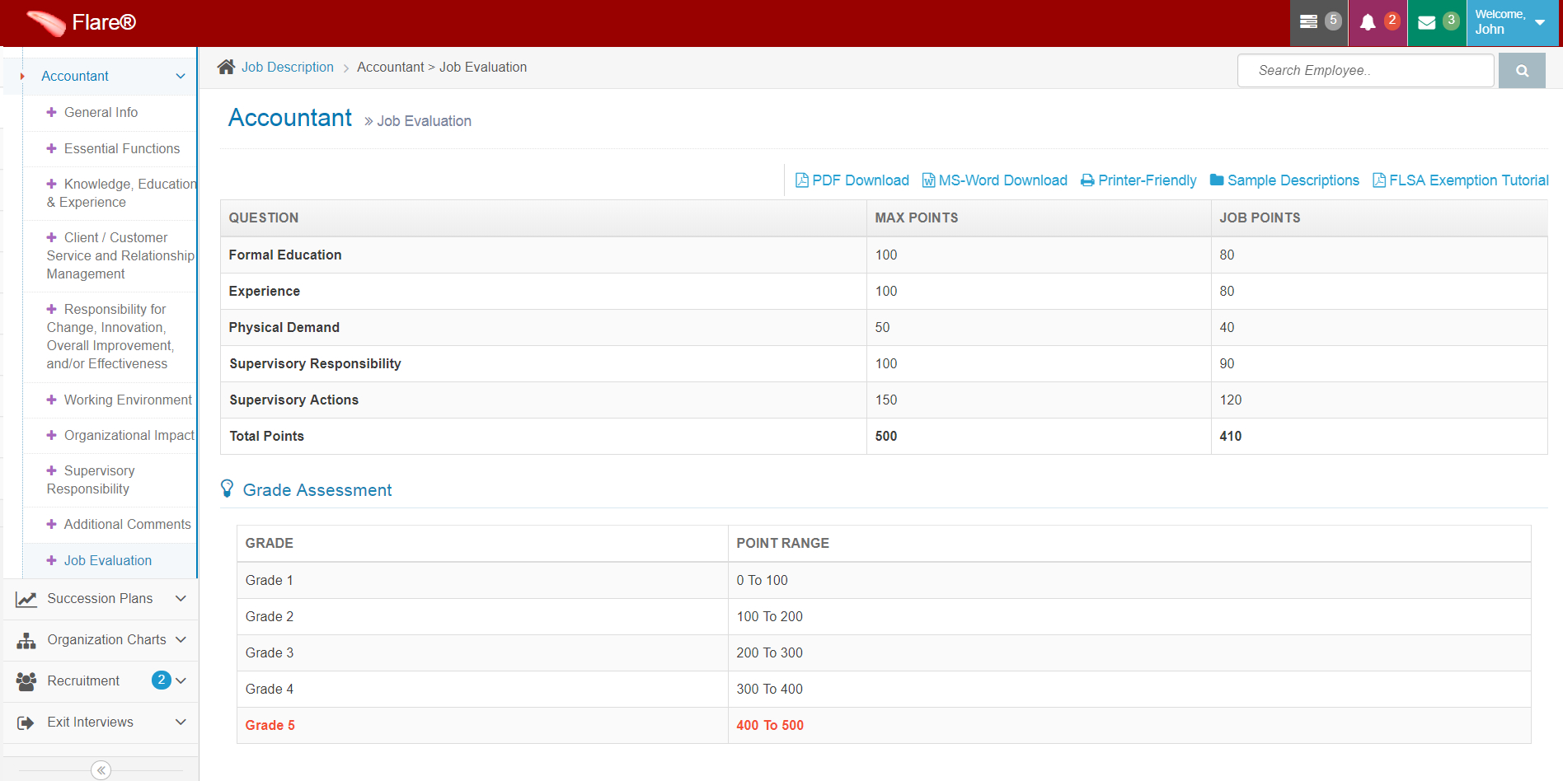The width and height of the screenshot is (1563, 781).
Task: Click the plus icon beside Working Environment
Action: 51,400
